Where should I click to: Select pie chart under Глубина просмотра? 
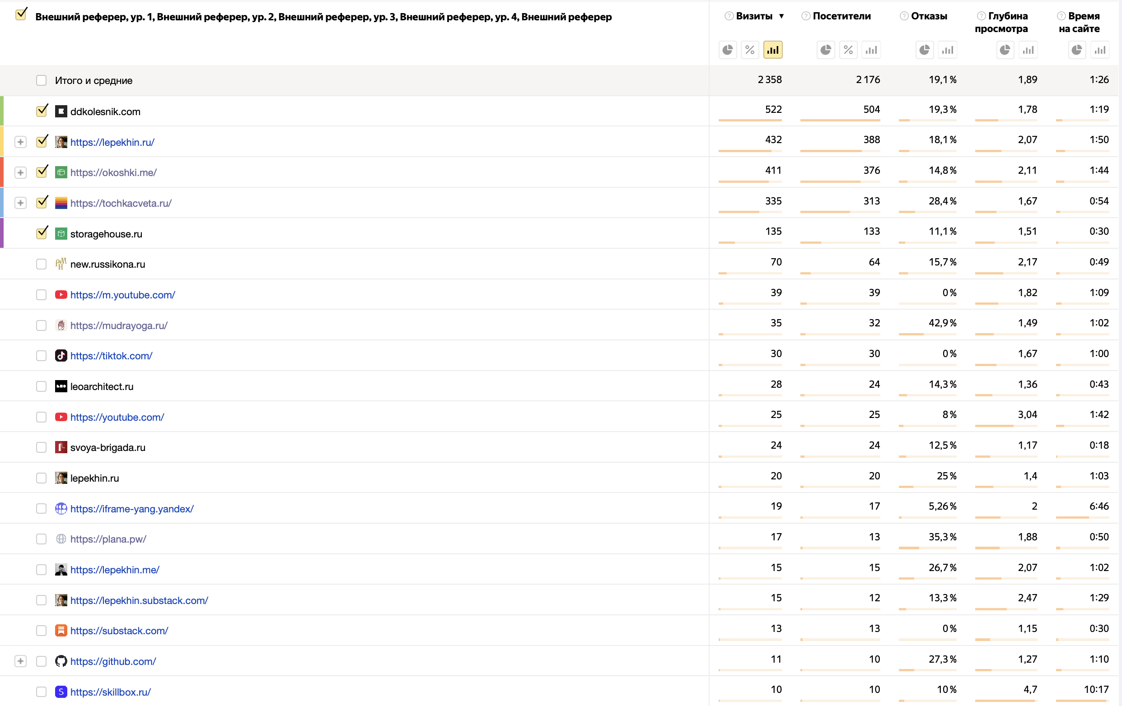1005,50
